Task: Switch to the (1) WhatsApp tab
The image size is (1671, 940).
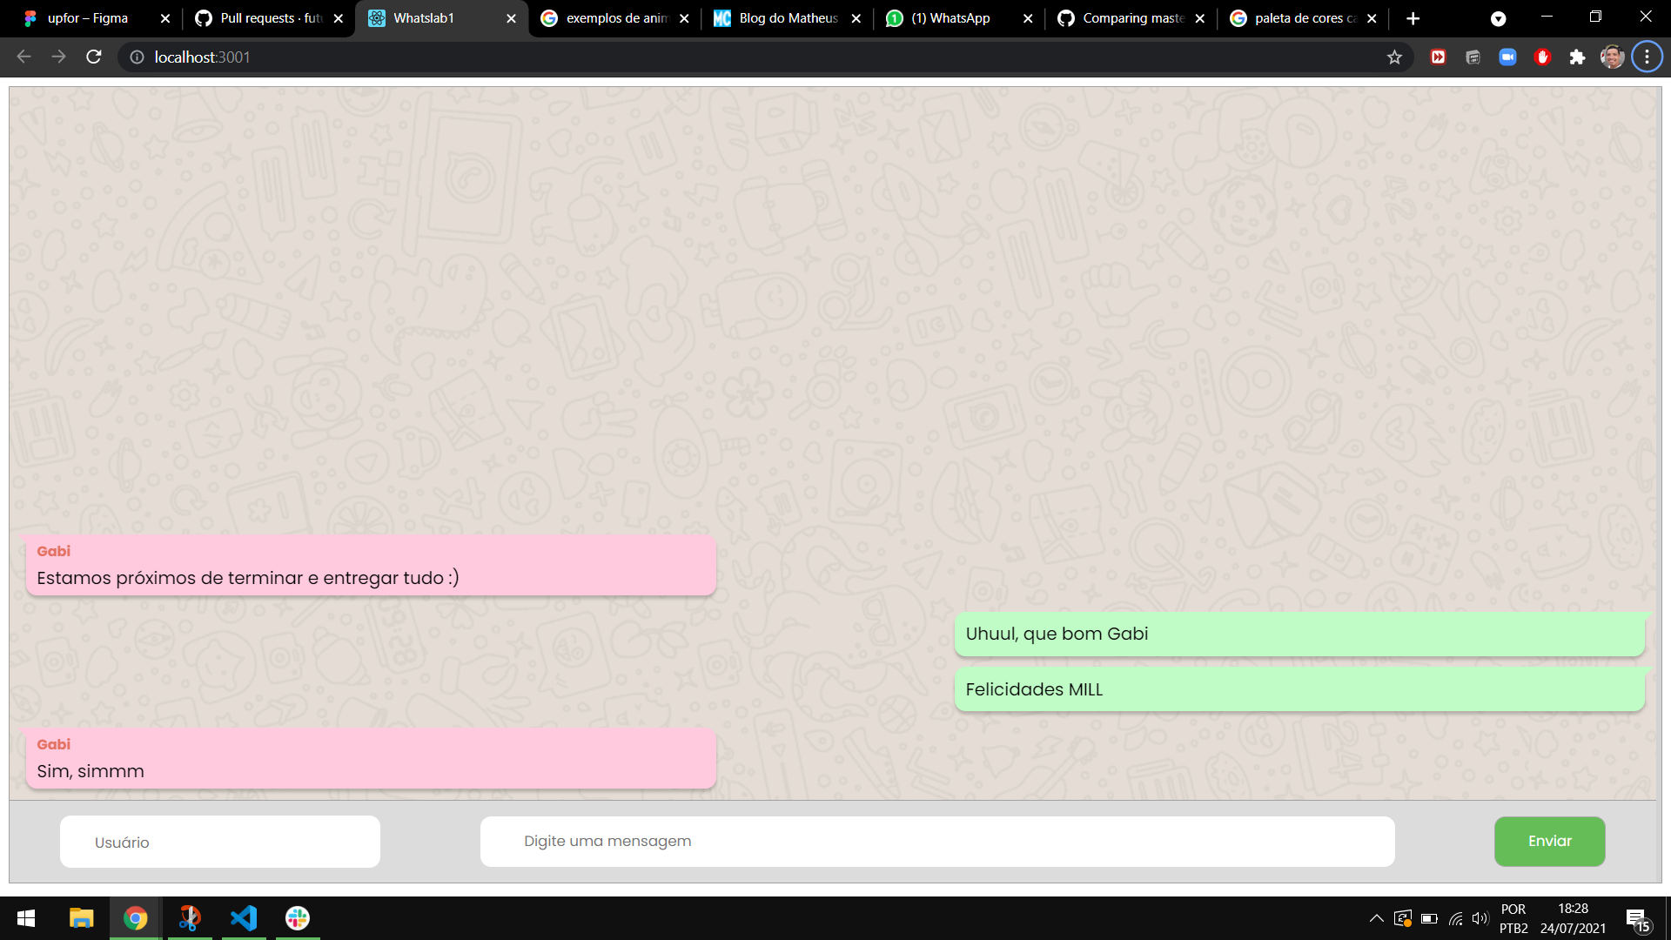Action: [x=950, y=18]
